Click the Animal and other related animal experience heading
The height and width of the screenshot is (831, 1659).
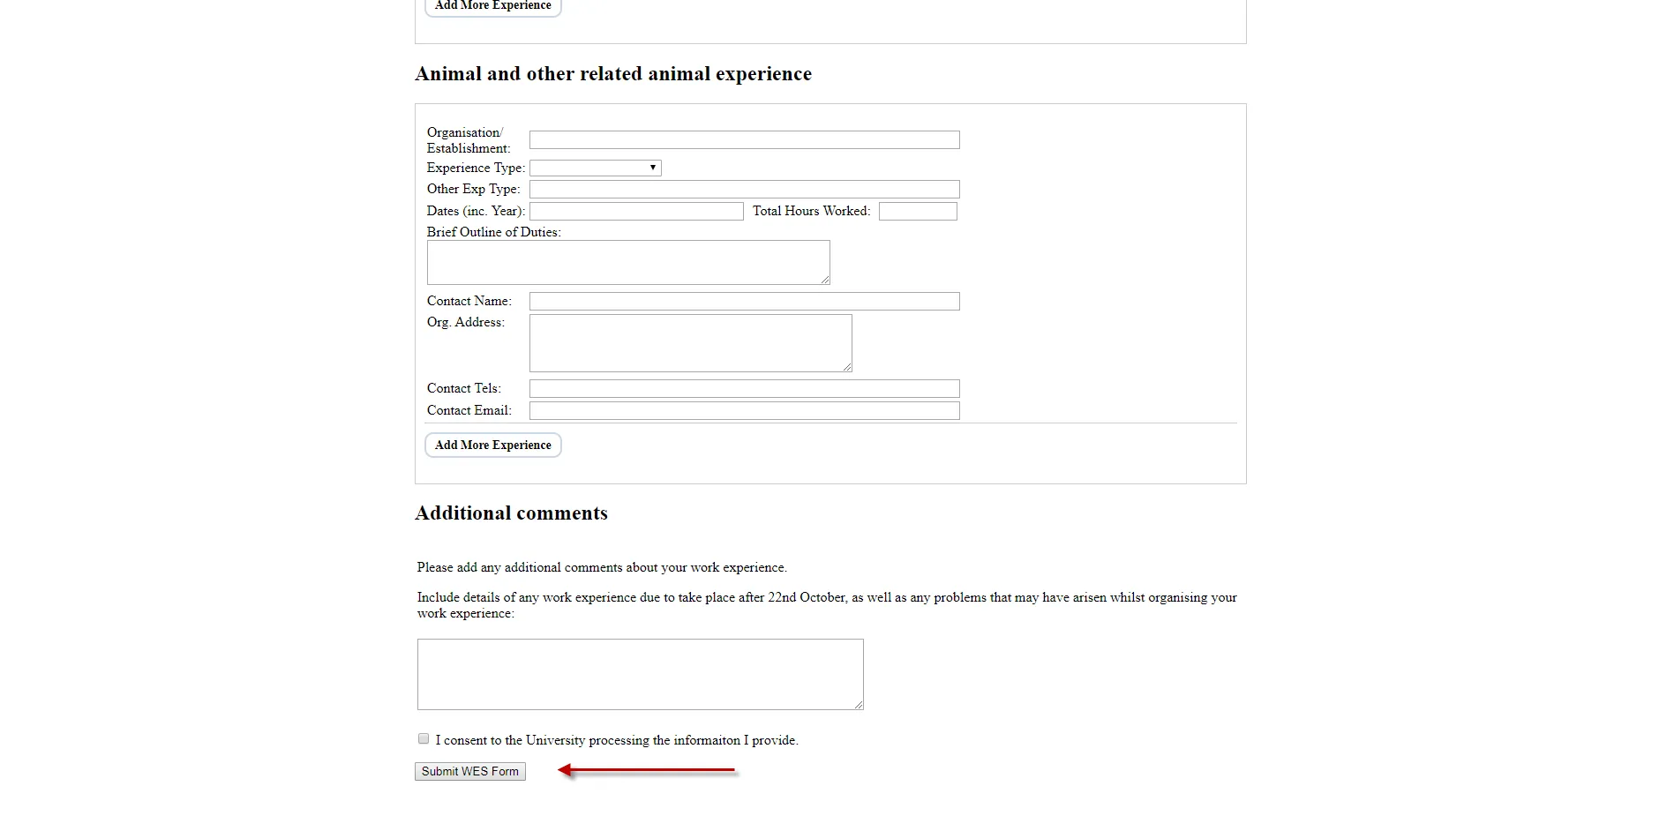pyautogui.click(x=612, y=74)
